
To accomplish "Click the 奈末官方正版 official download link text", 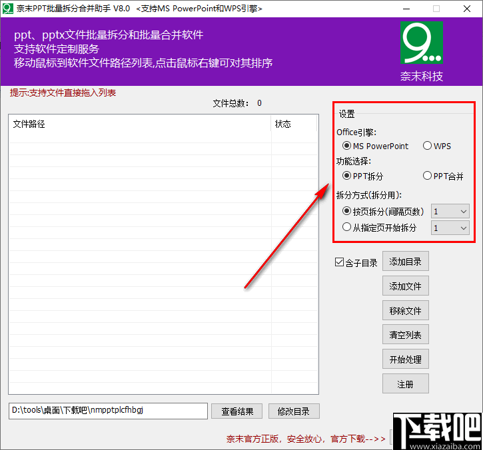I will click(x=306, y=439).
